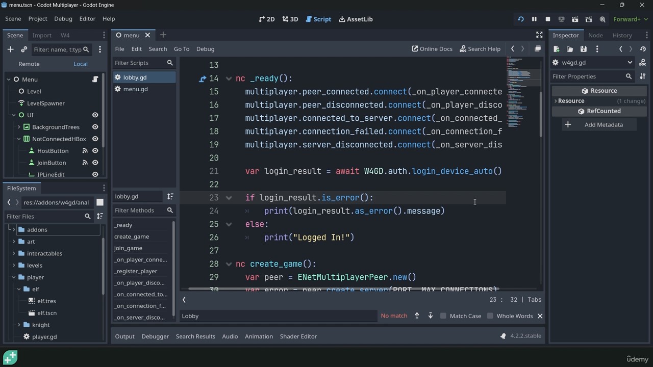Instantiate child scene with the link icon

click(24, 49)
